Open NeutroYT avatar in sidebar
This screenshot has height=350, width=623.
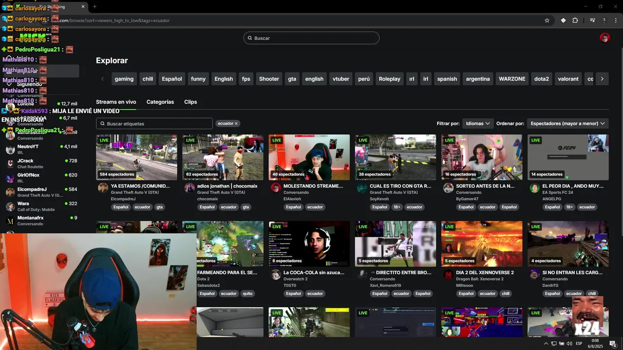point(10,149)
